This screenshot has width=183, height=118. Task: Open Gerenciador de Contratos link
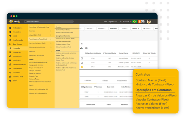pyautogui.click(x=37, y=55)
